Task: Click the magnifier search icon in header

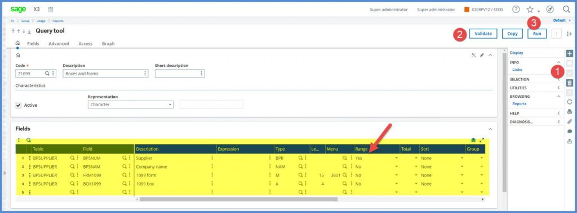Action: (566, 10)
